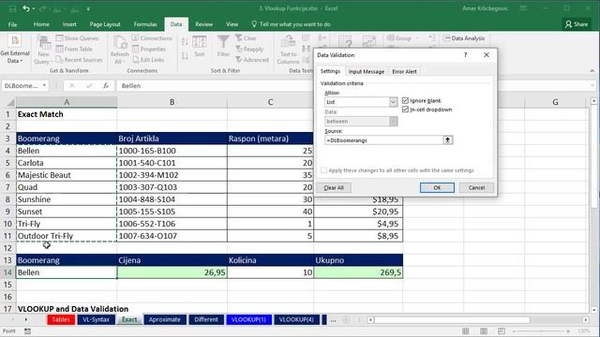Click the enter checkmark in formula bar
The image size is (600, 337).
(89, 85)
